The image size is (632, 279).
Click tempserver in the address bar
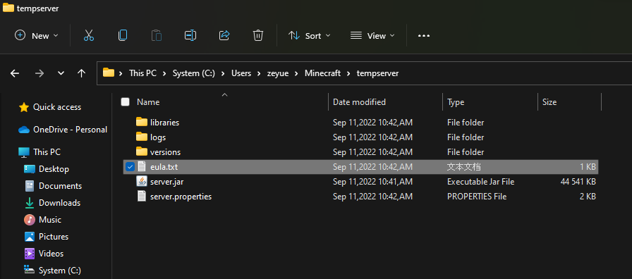[x=377, y=73]
